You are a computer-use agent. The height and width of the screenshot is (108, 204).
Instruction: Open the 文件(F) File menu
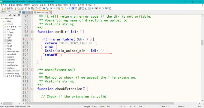4,5
